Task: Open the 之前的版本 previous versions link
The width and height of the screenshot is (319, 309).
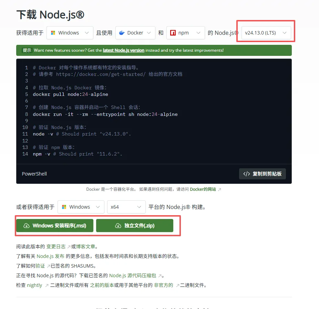Action: click(x=102, y=285)
